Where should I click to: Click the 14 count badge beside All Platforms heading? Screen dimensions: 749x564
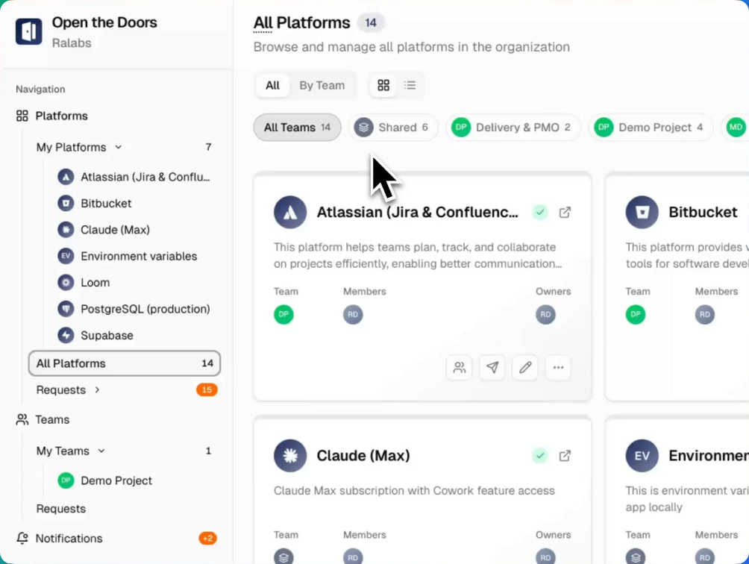(x=371, y=22)
